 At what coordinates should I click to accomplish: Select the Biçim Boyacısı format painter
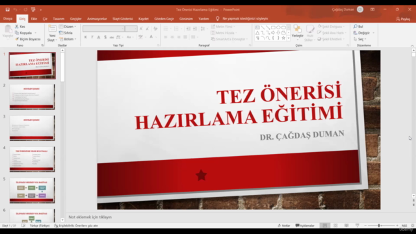point(27,39)
